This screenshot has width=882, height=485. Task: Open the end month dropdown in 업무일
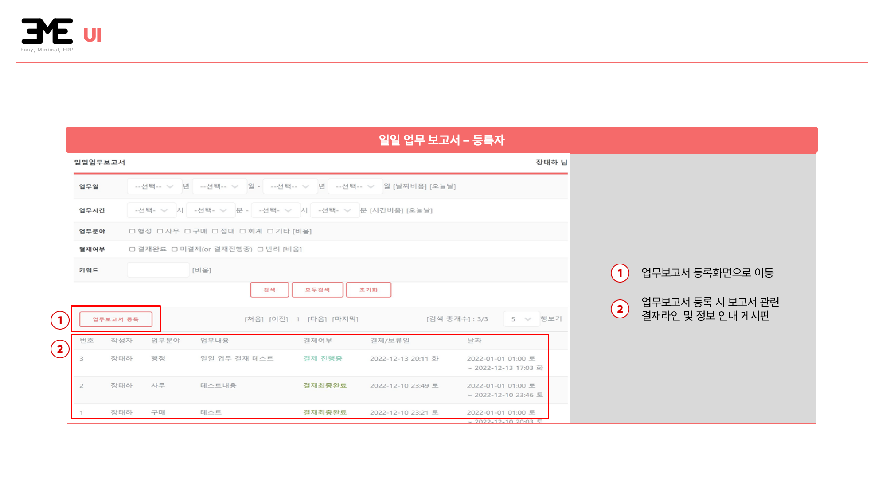355,186
